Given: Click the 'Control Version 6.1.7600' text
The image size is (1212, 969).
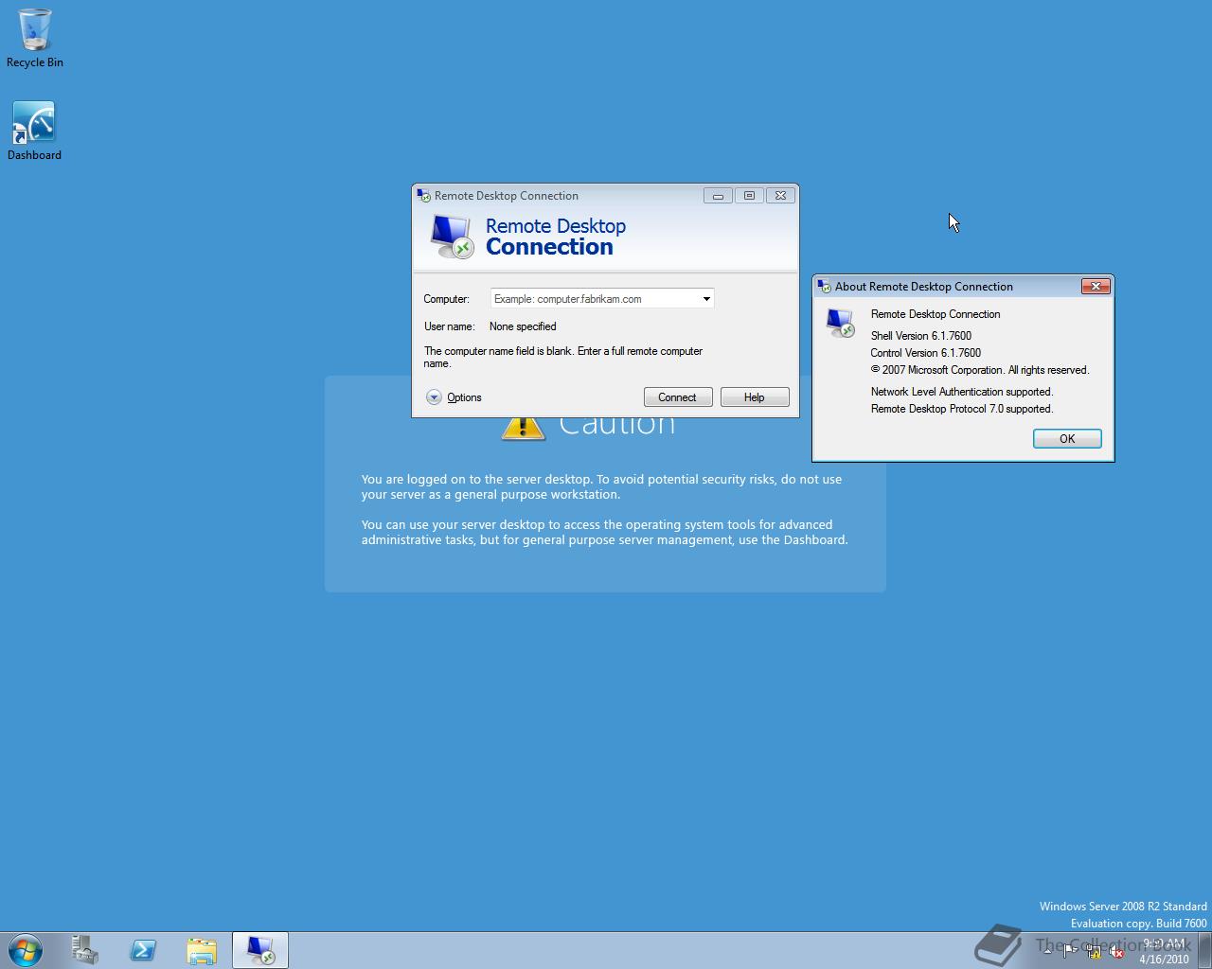Looking at the screenshot, I should click(926, 353).
